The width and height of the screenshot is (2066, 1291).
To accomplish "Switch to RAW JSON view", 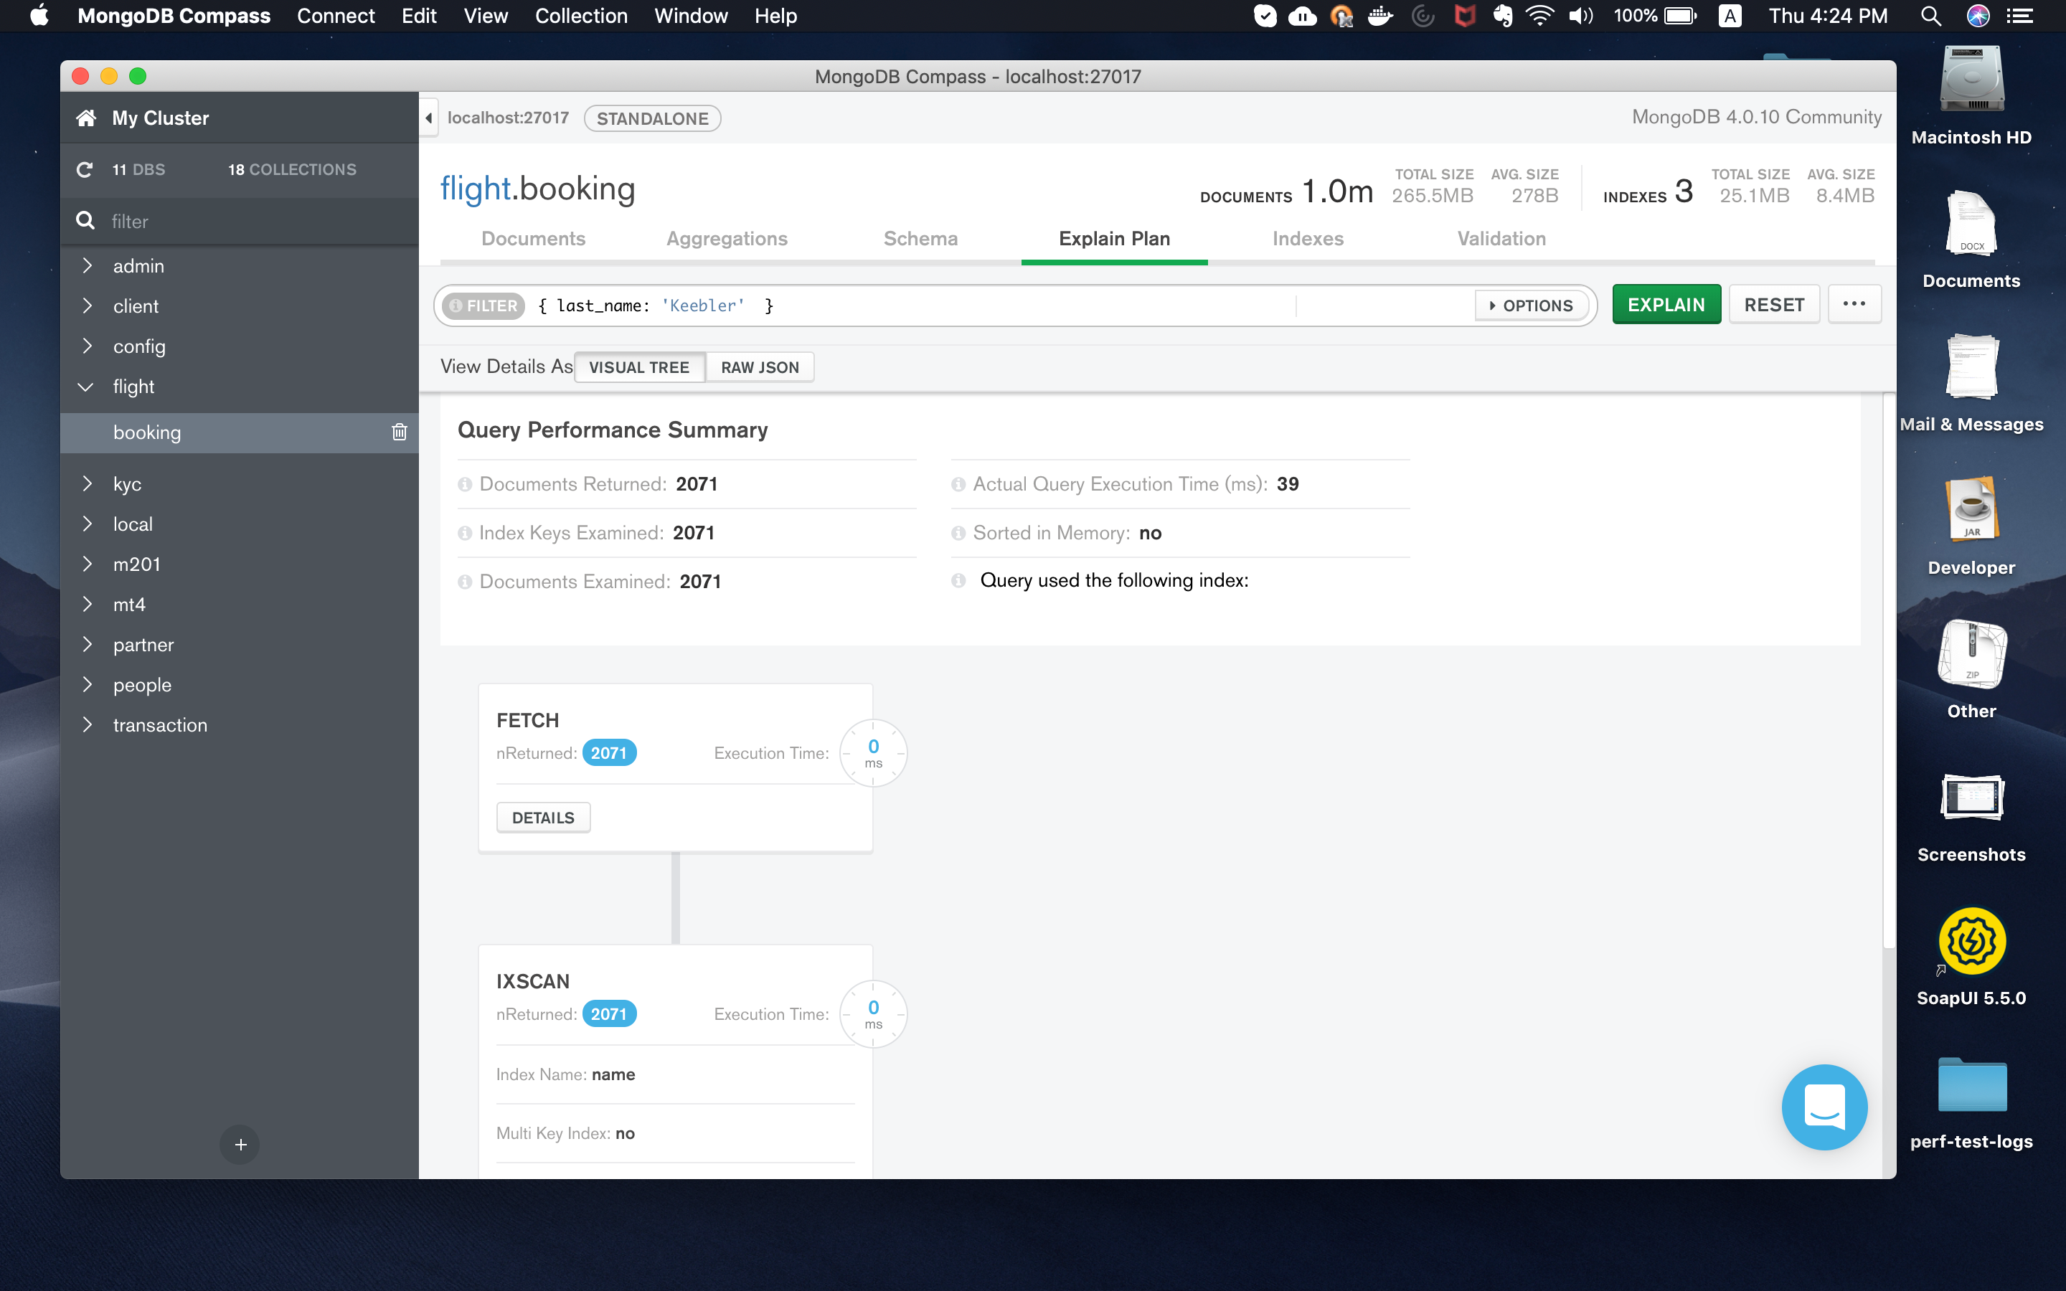I will (759, 367).
